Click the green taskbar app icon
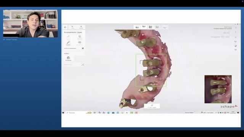 coord(132,113)
